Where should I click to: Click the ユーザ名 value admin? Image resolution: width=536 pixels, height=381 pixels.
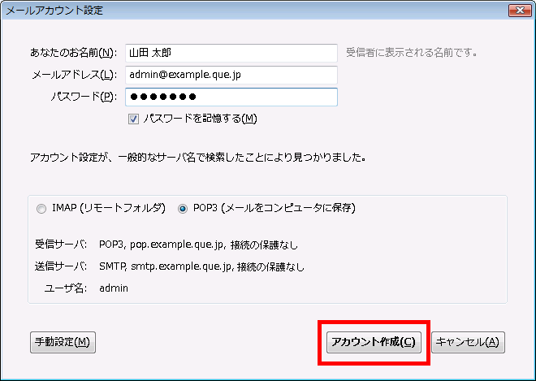click(114, 288)
